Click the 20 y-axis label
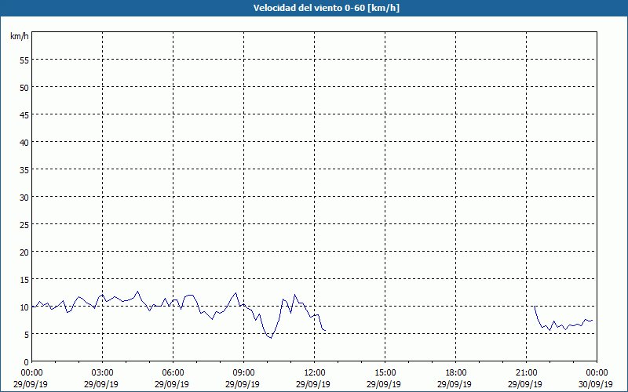 (24, 252)
